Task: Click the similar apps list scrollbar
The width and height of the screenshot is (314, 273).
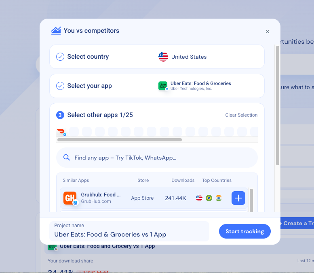Action: click(x=251, y=200)
